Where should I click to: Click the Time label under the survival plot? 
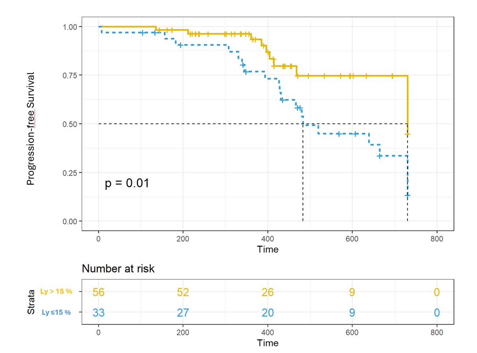[x=268, y=249]
